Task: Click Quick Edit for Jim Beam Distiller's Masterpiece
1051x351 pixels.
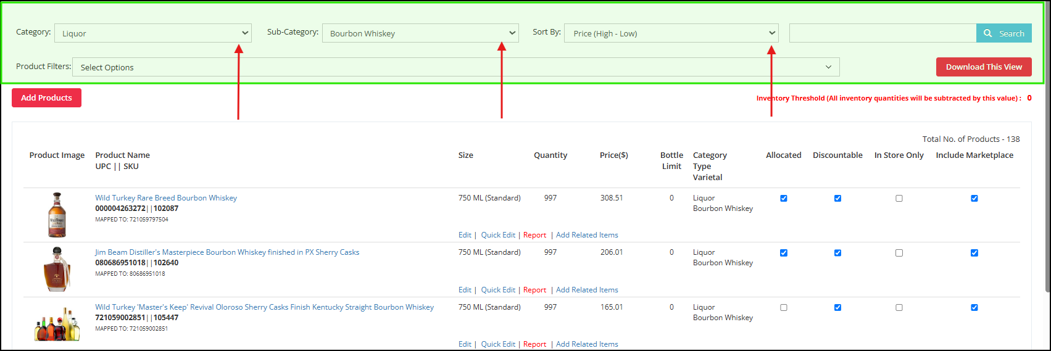Action: [x=498, y=290]
